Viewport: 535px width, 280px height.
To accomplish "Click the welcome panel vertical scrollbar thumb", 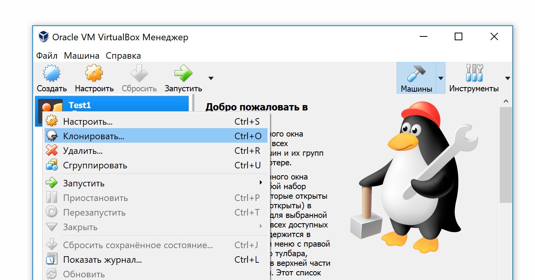I will coord(506,155).
